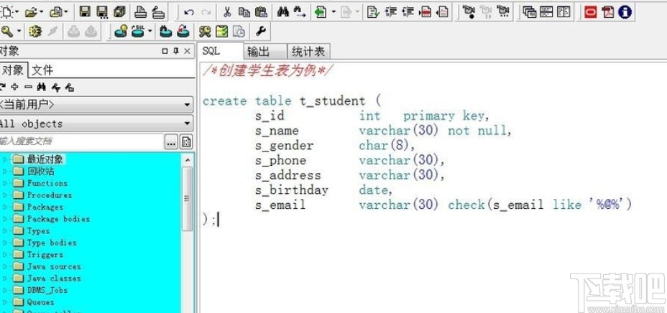Click the database with red X icon
667x313 pixels.
point(183,32)
